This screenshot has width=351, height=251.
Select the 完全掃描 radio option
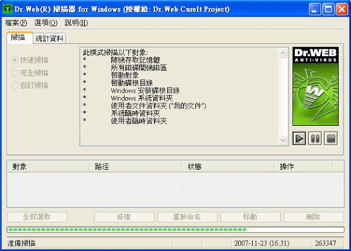pyautogui.click(x=30, y=73)
